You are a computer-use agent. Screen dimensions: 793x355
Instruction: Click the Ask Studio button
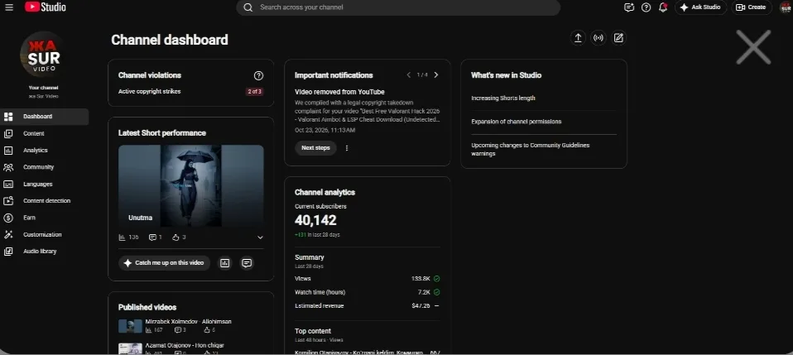click(x=700, y=7)
